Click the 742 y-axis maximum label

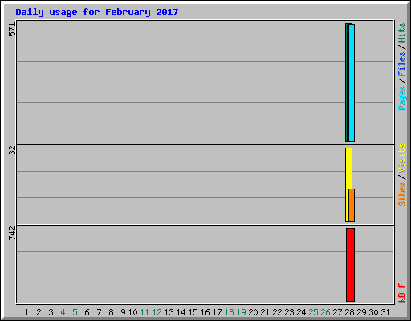(12, 233)
